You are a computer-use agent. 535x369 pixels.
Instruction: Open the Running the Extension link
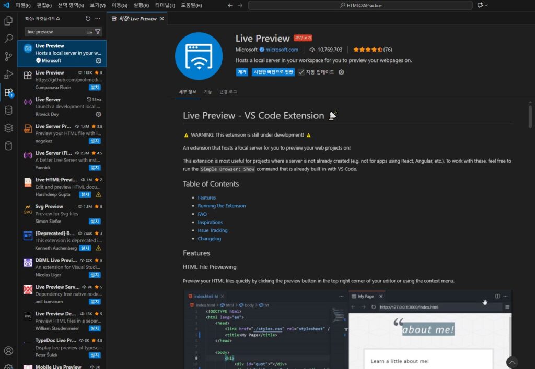coord(222,206)
